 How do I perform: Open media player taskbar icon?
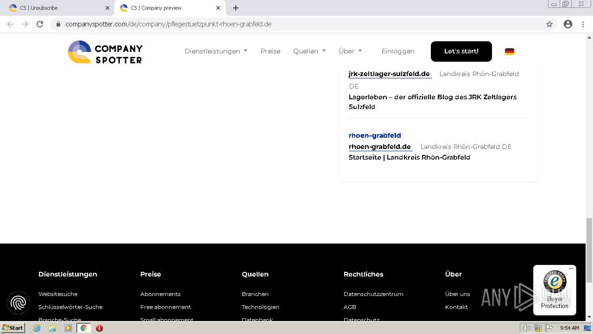click(x=68, y=328)
